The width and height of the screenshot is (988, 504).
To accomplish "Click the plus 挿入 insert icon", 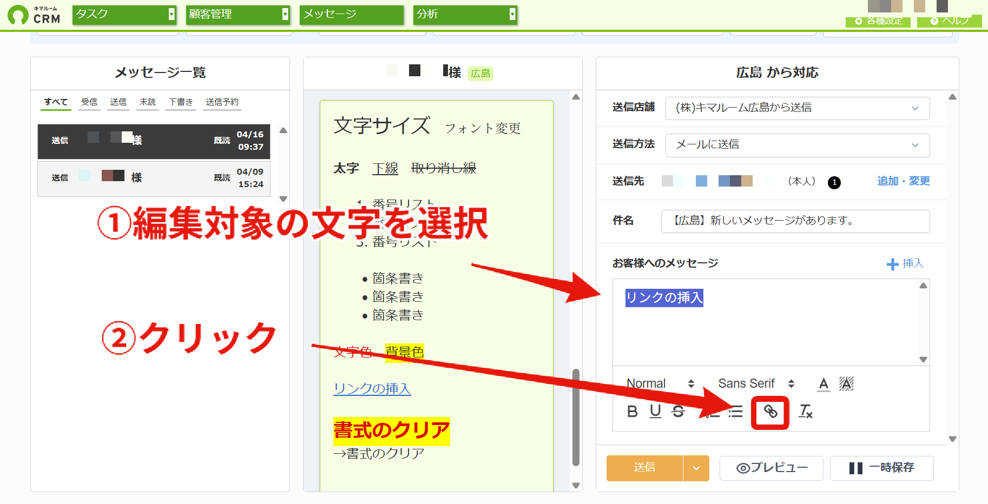I will tap(905, 263).
